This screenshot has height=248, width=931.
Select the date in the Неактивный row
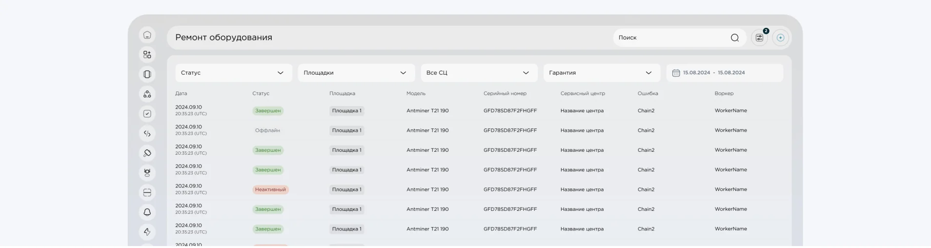tap(191, 189)
